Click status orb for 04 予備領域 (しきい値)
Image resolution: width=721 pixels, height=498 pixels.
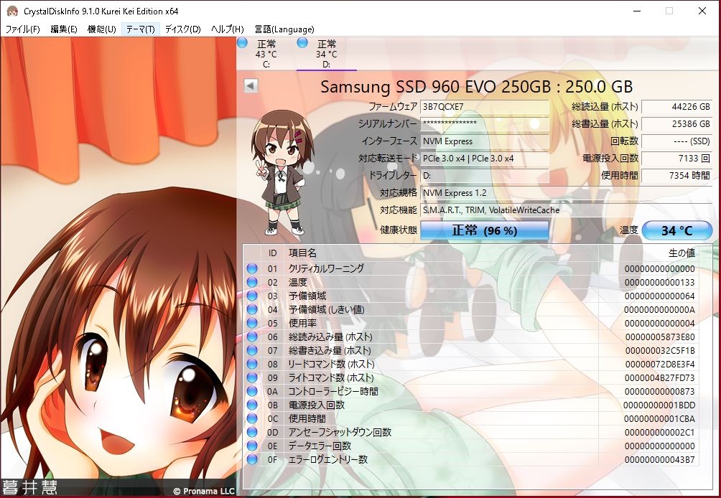pyautogui.click(x=252, y=309)
